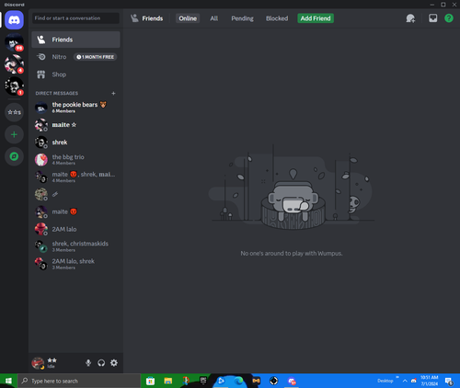Open DM with maite star
The width and height of the screenshot is (460, 388).
pyautogui.click(x=75, y=125)
